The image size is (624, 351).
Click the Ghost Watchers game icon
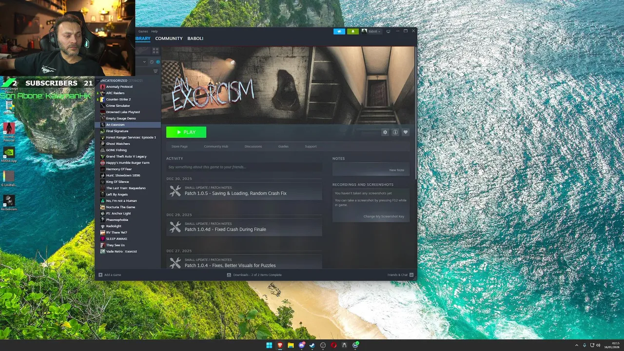pos(102,144)
